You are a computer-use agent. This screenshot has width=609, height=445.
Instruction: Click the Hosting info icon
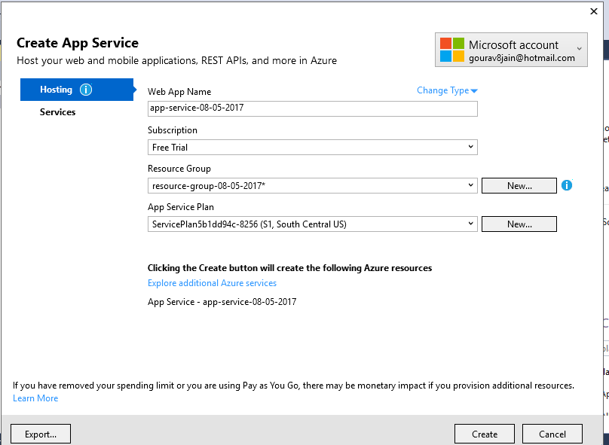[x=86, y=90]
